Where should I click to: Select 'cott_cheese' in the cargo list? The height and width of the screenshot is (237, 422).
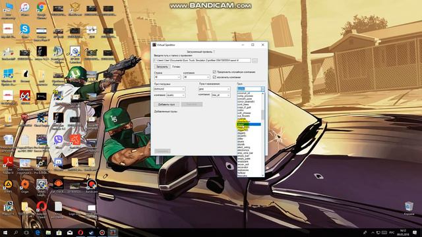[249, 113]
